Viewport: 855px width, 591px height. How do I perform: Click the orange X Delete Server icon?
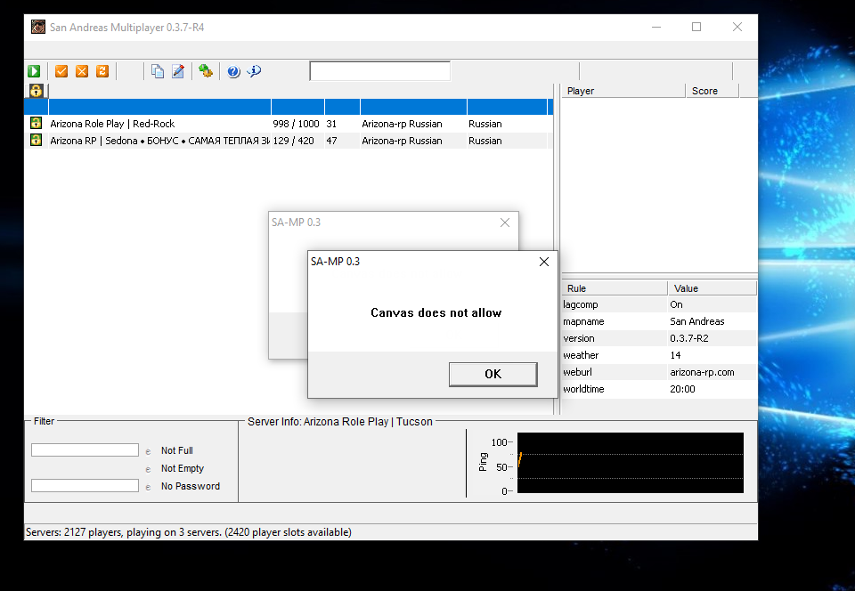tap(82, 71)
